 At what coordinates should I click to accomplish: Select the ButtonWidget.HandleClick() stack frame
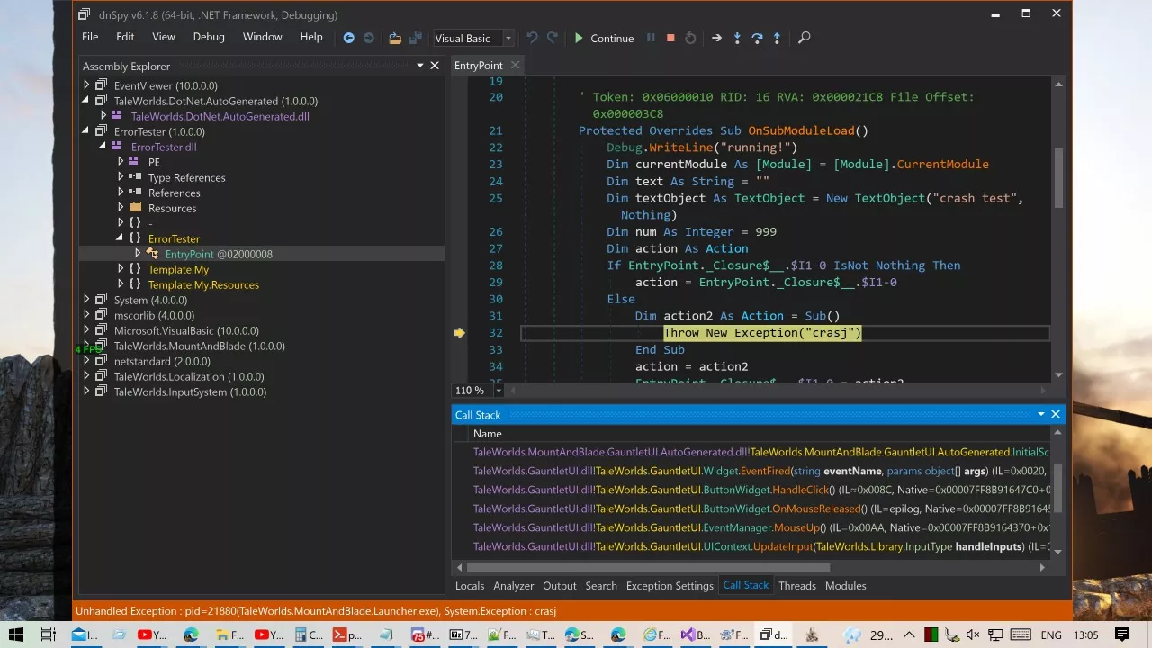coord(761,490)
